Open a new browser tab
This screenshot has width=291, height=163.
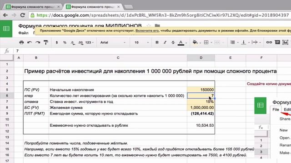tap(129, 7)
